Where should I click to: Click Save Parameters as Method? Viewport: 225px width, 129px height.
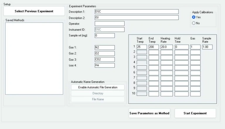pyautogui.click(x=149, y=113)
